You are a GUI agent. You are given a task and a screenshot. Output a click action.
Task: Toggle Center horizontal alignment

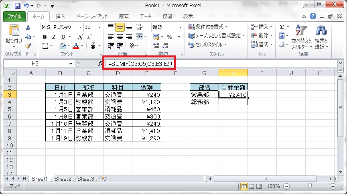120,36
